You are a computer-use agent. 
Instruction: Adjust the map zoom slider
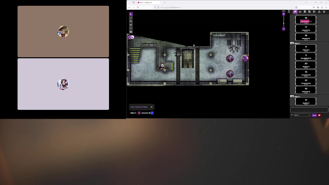point(284,23)
